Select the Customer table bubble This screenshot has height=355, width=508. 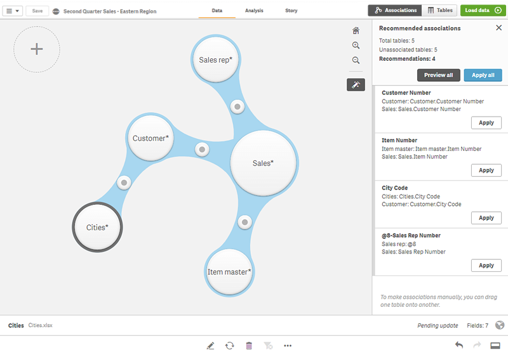(x=150, y=138)
